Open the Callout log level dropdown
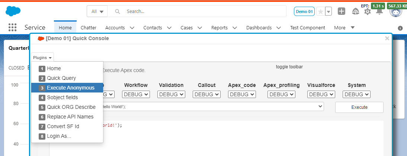The image size is (407, 156). [x=206, y=94]
